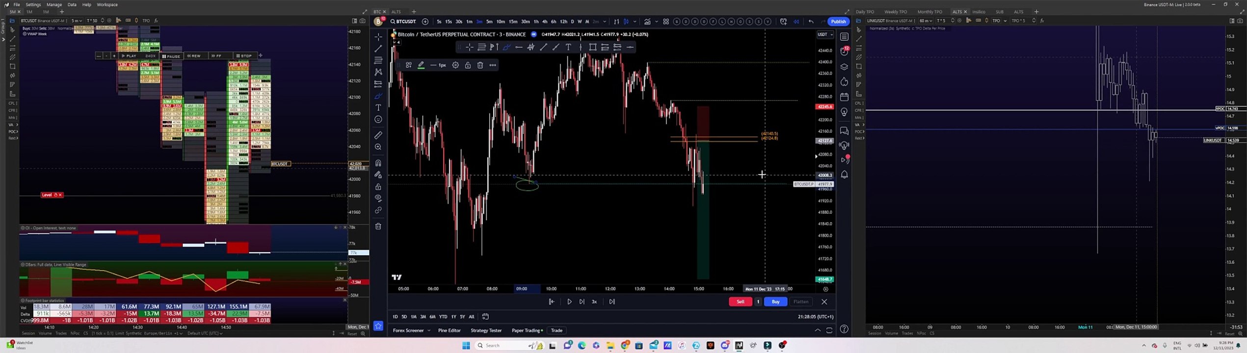The height and width of the screenshot is (353, 1247).
Task: Open the timeframe dropdown arrow after 2m
Action: click(604, 22)
